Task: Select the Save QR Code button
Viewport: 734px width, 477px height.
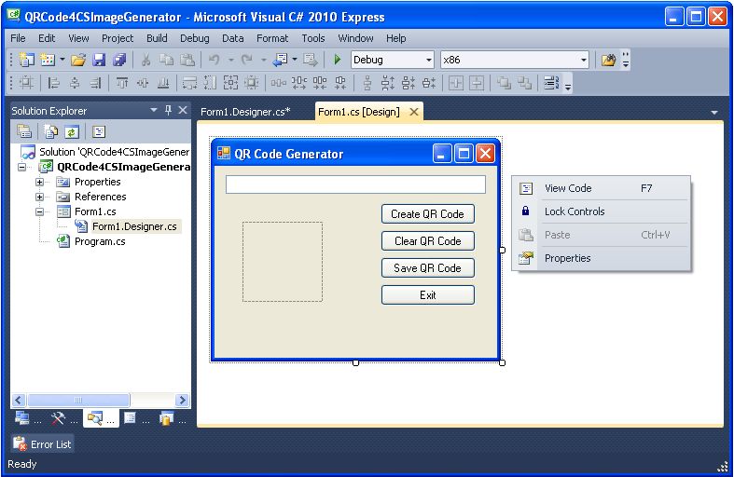Action: [x=428, y=268]
